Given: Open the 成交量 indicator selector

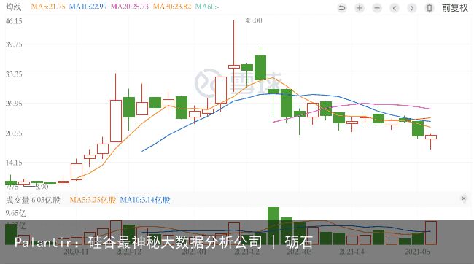Looking at the screenshot, I should [18, 200].
